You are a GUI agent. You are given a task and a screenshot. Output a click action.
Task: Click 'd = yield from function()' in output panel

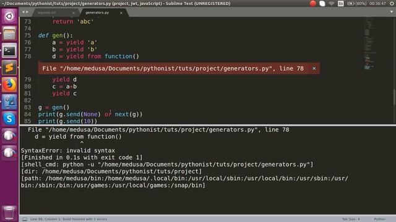pos(79,137)
